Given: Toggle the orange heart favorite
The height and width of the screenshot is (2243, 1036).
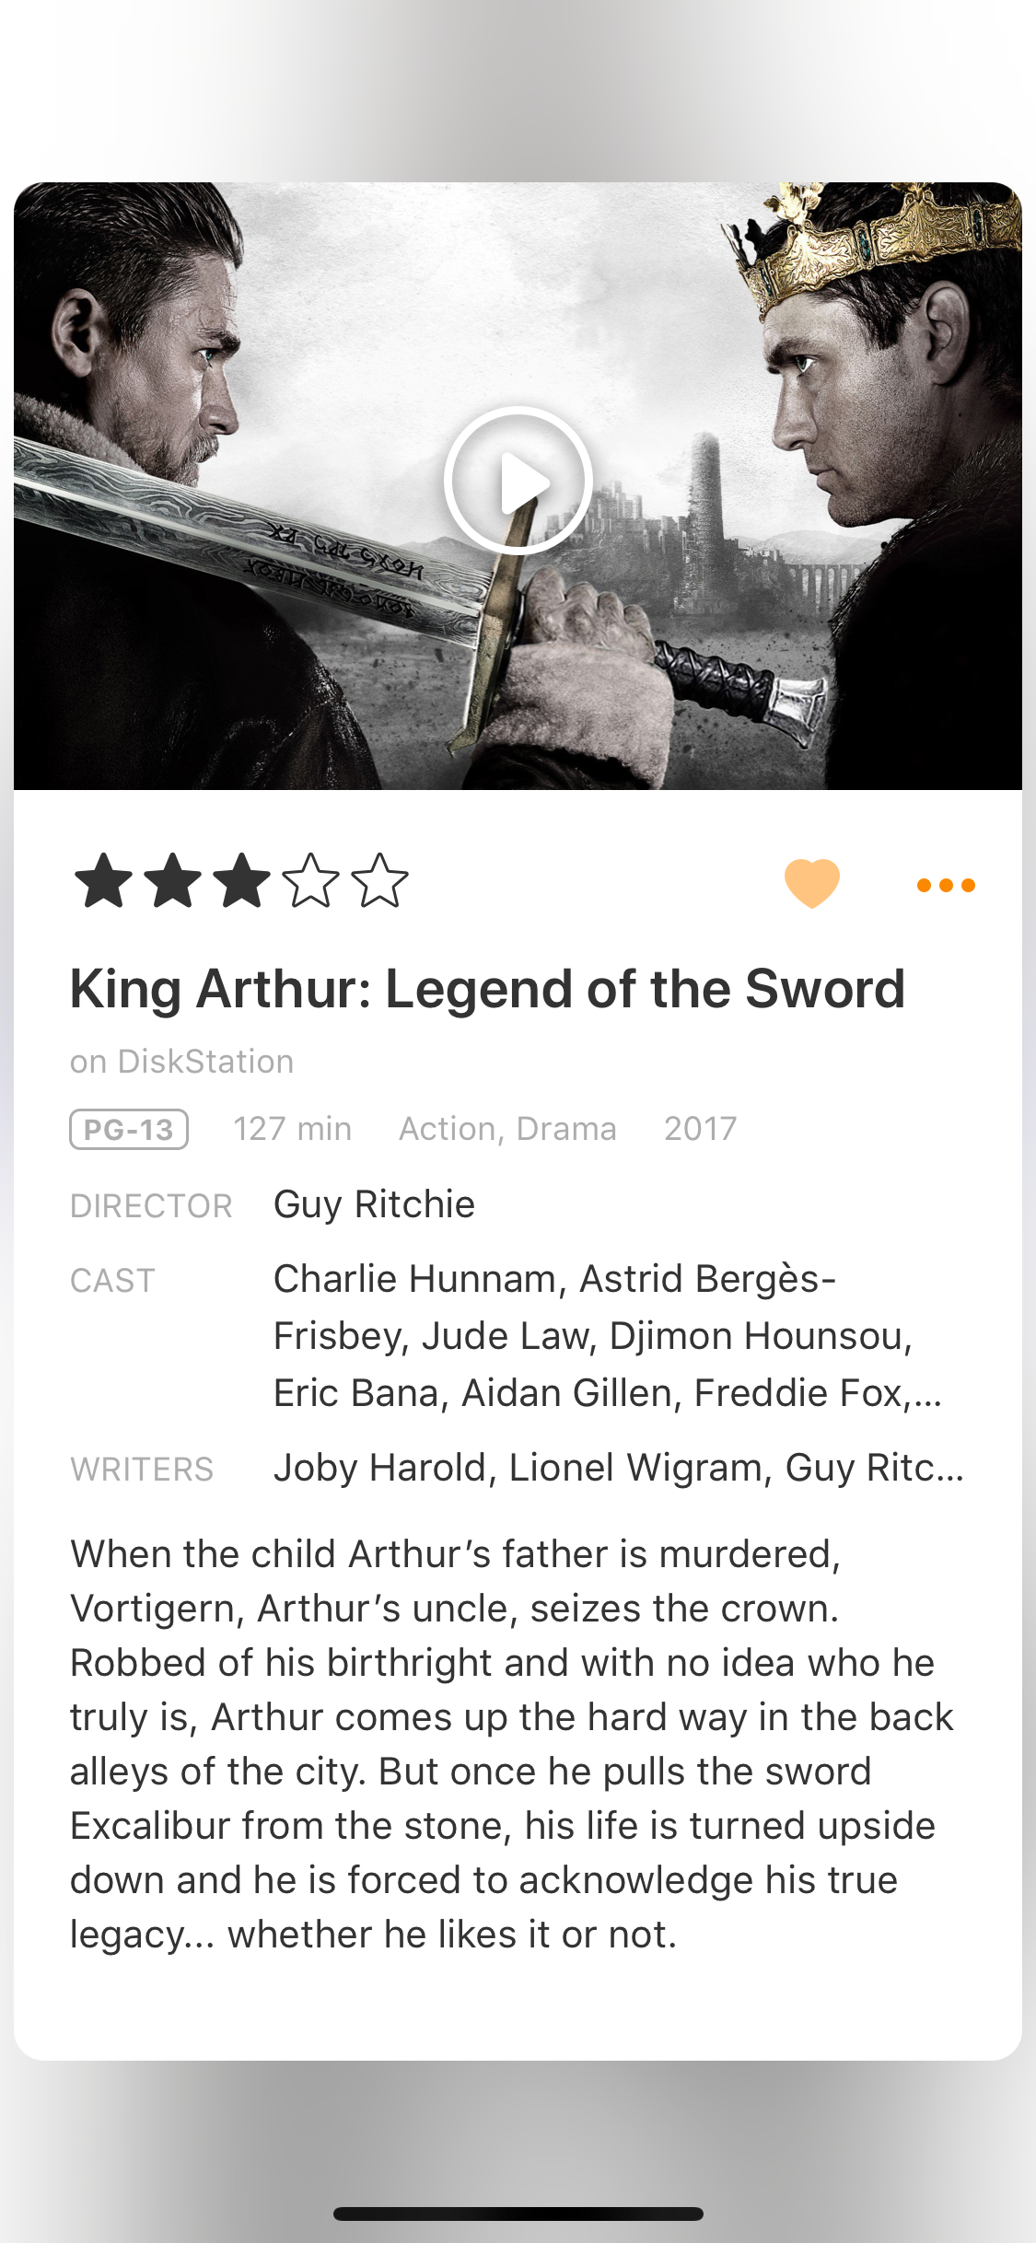Looking at the screenshot, I should [811, 883].
